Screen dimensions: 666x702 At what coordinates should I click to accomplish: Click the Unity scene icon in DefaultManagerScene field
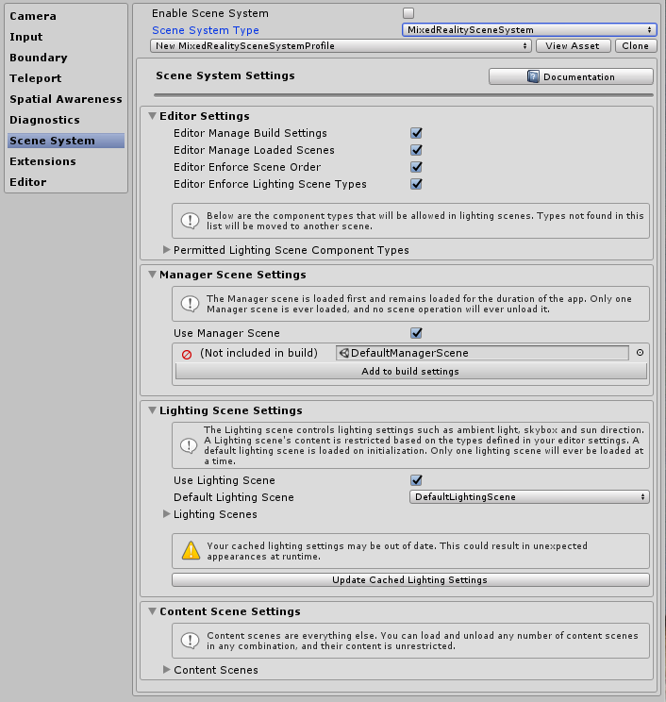(344, 354)
